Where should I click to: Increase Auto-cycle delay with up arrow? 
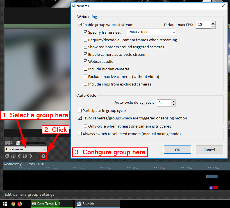[x=174, y=101]
